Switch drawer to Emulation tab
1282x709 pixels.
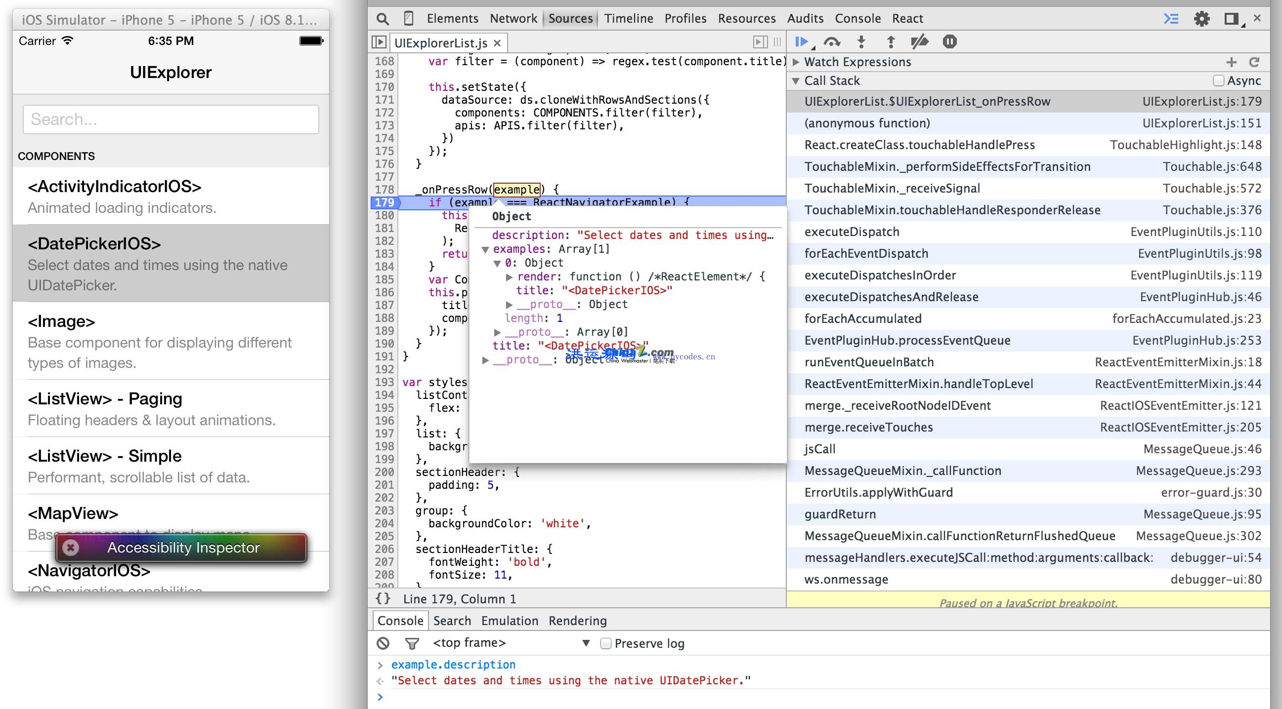point(510,621)
